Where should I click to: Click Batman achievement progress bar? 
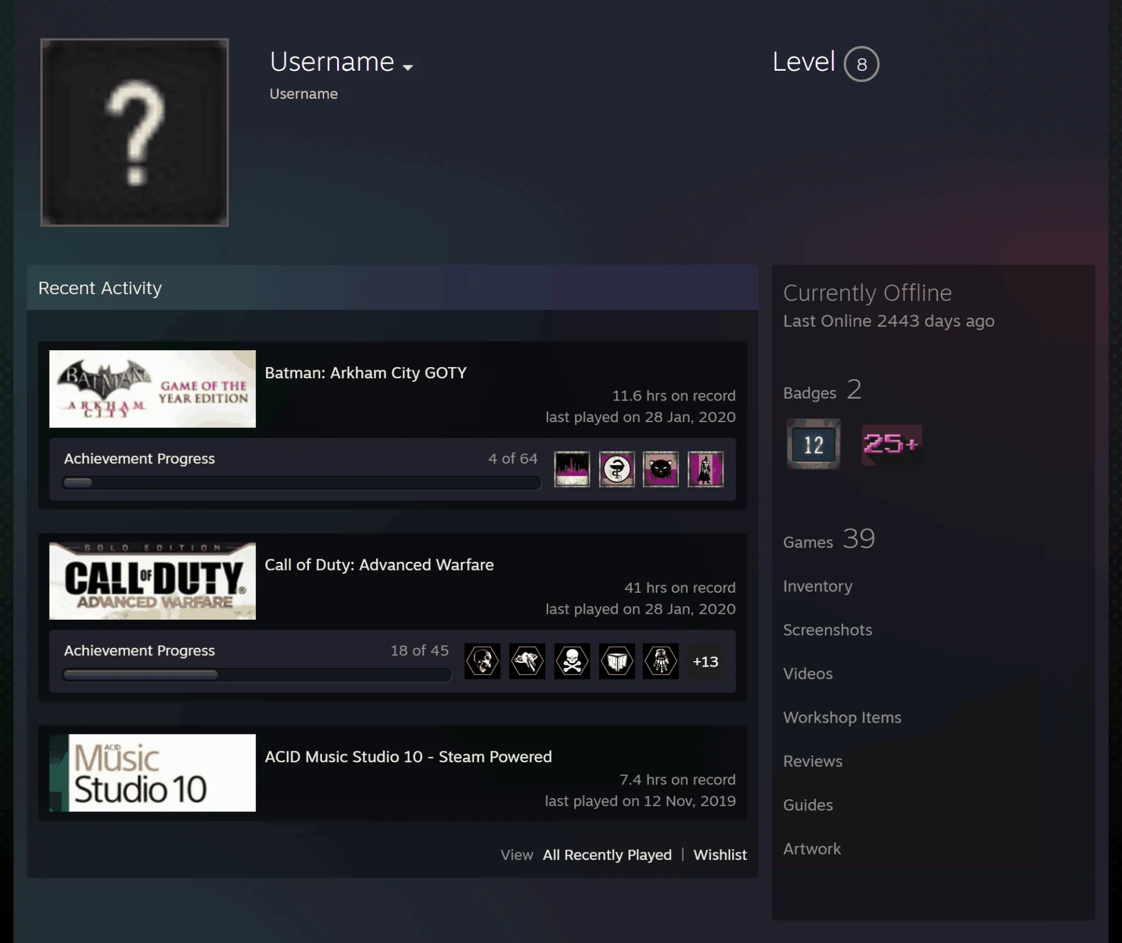click(x=302, y=483)
